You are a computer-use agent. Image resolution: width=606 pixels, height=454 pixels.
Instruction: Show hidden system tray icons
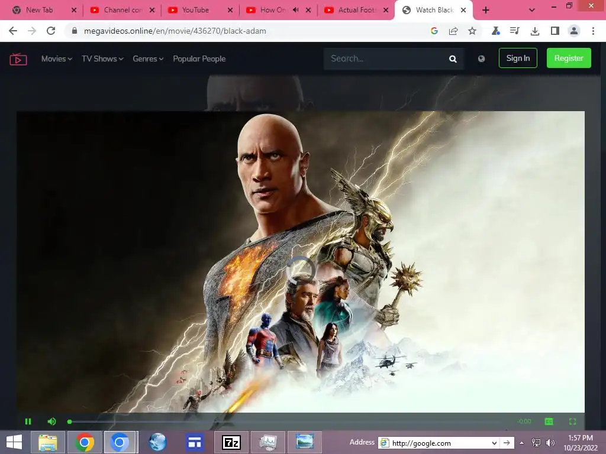click(x=522, y=443)
